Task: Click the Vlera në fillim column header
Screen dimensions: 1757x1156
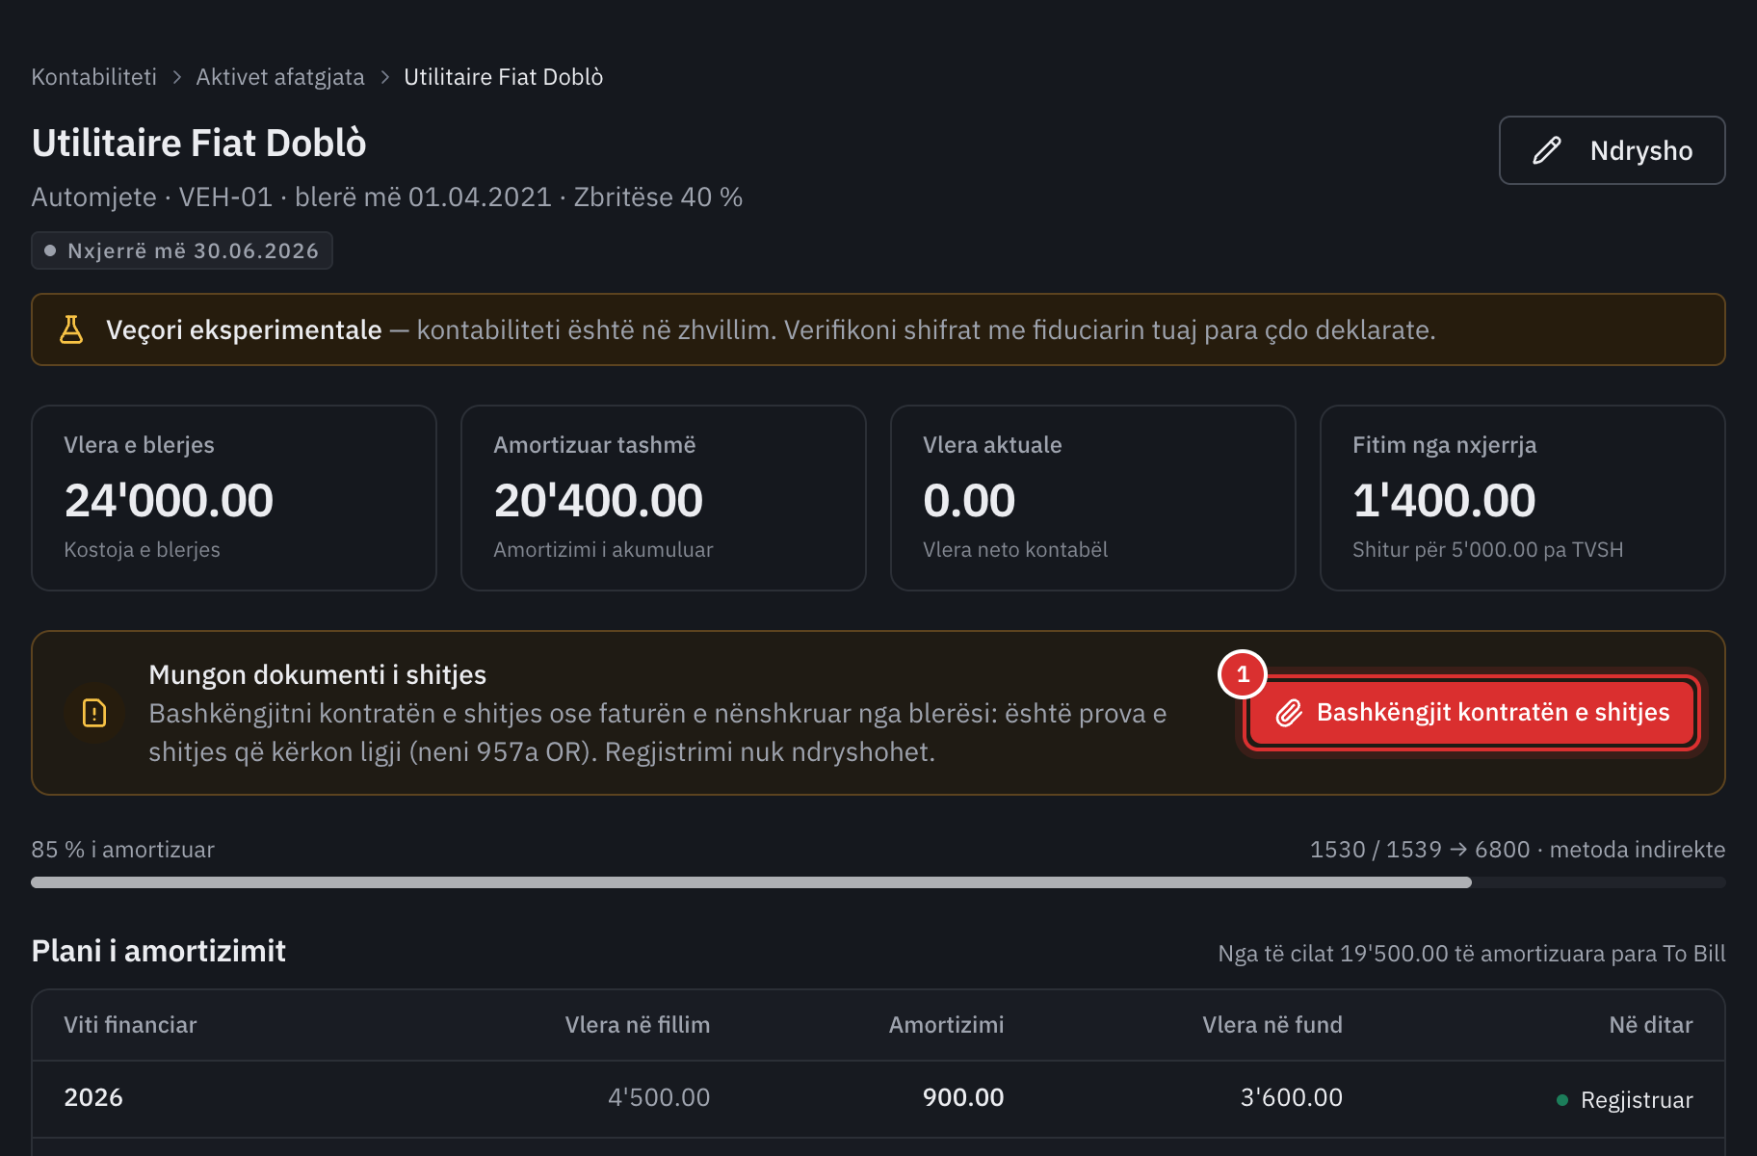Action: (637, 1025)
